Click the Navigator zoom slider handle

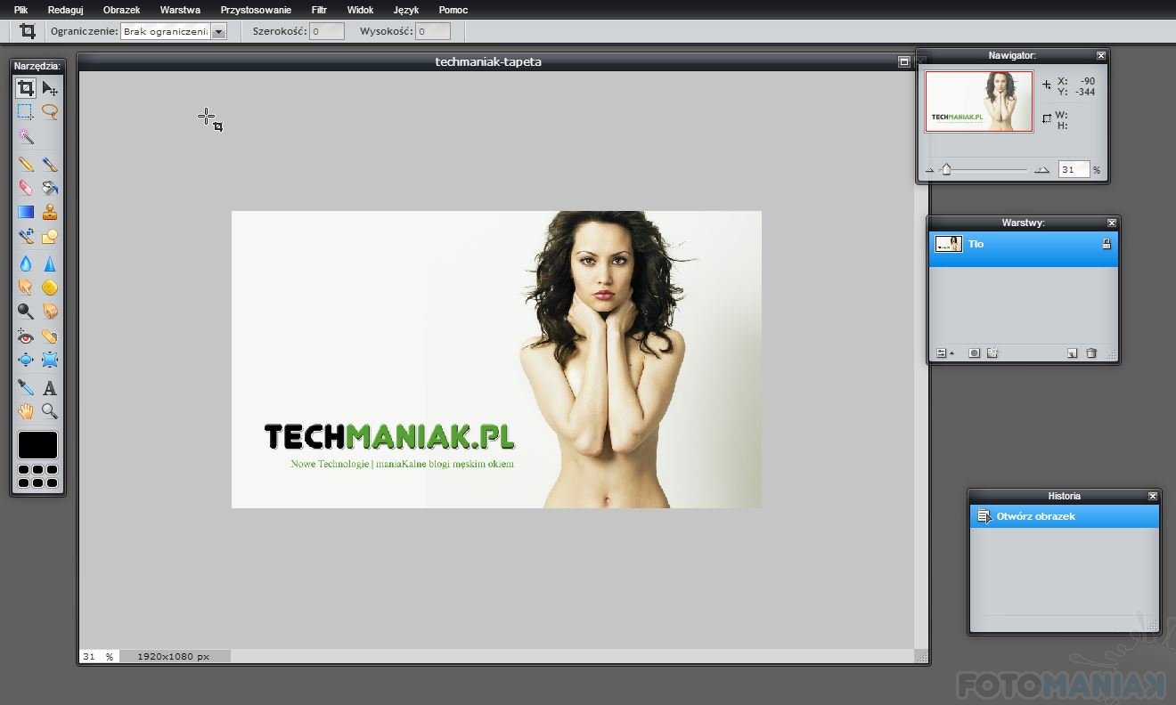pyautogui.click(x=946, y=170)
